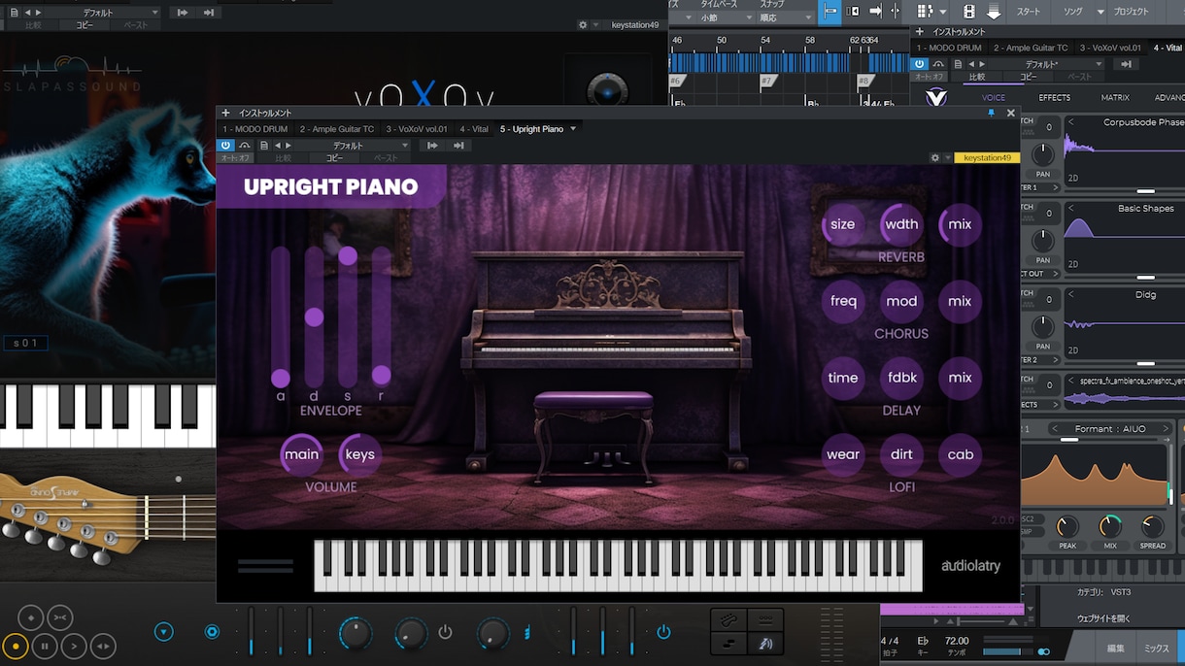
Task: Click hamburger lines icon left of piano keyboard
Action: click(x=265, y=566)
